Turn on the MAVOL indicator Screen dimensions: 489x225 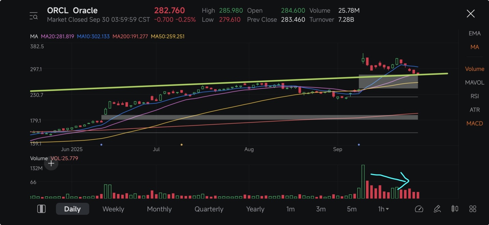pos(474,83)
